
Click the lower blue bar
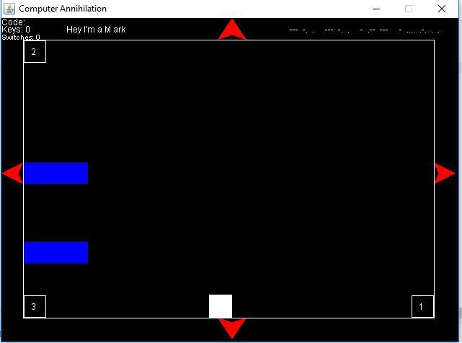click(x=56, y=253)
